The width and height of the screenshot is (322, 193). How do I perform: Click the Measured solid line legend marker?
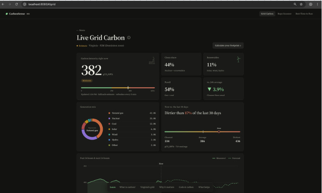point(213,158)
